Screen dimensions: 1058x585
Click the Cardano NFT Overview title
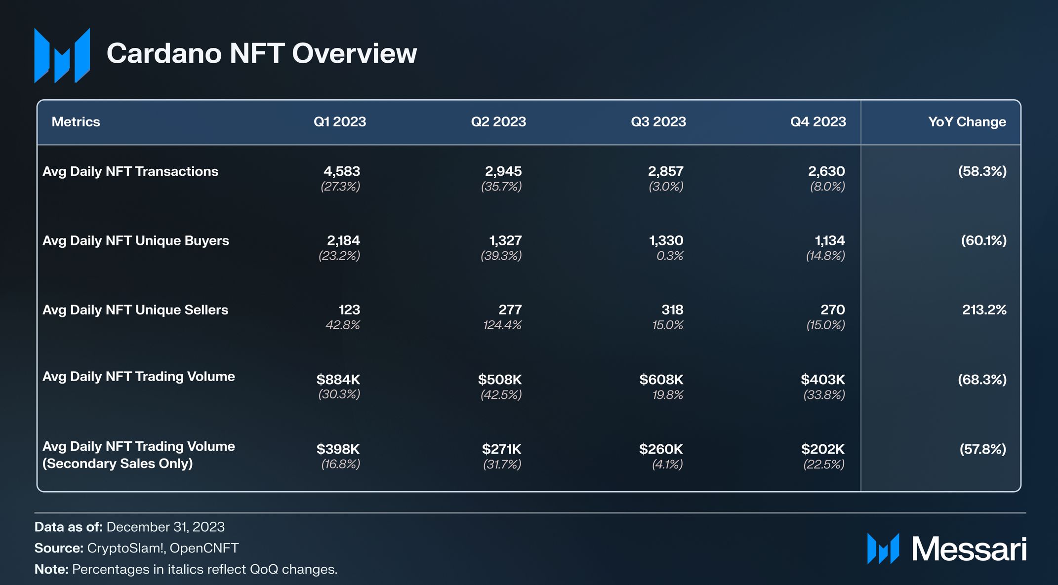tap(261, 53)
